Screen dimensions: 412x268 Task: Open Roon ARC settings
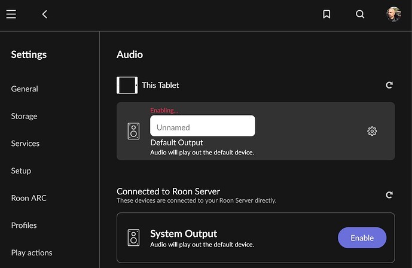click(29, 198)
